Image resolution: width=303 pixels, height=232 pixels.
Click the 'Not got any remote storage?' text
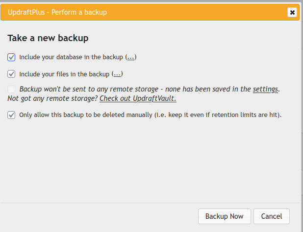(52, 98)
